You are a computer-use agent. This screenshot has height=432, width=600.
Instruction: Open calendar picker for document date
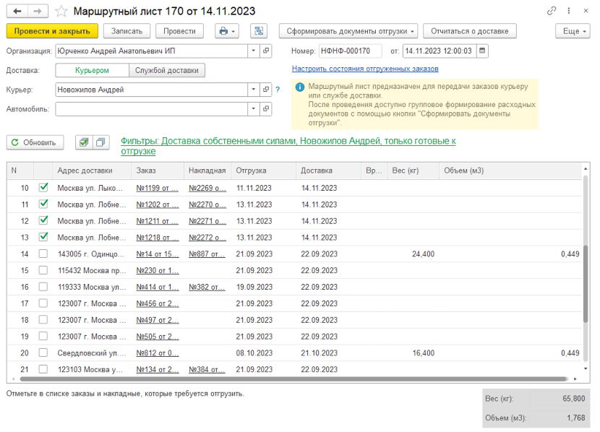[482, 51]
